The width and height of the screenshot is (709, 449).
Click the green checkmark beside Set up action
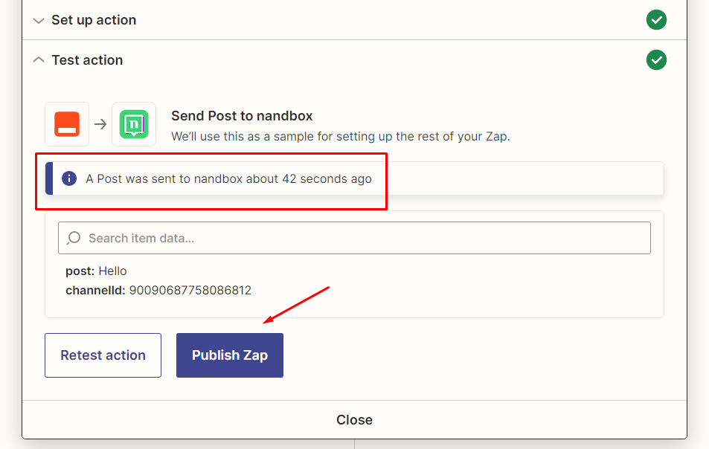tap(656, 20)
